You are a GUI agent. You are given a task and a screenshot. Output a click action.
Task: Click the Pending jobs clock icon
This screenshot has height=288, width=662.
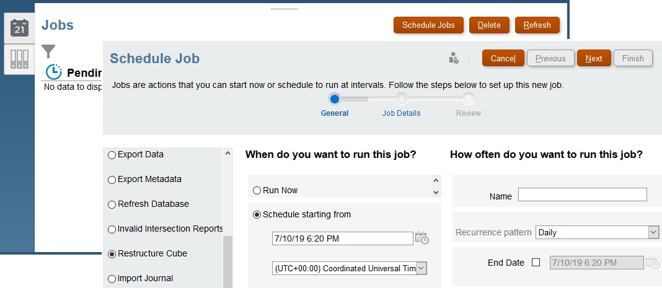click(54, 72)
